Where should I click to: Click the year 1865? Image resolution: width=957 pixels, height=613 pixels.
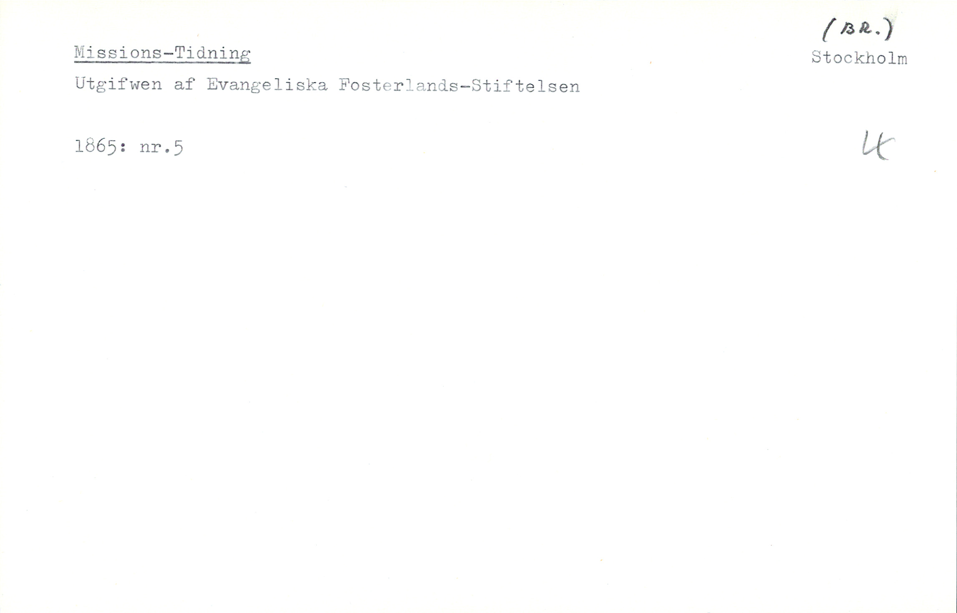pos(96,147)
